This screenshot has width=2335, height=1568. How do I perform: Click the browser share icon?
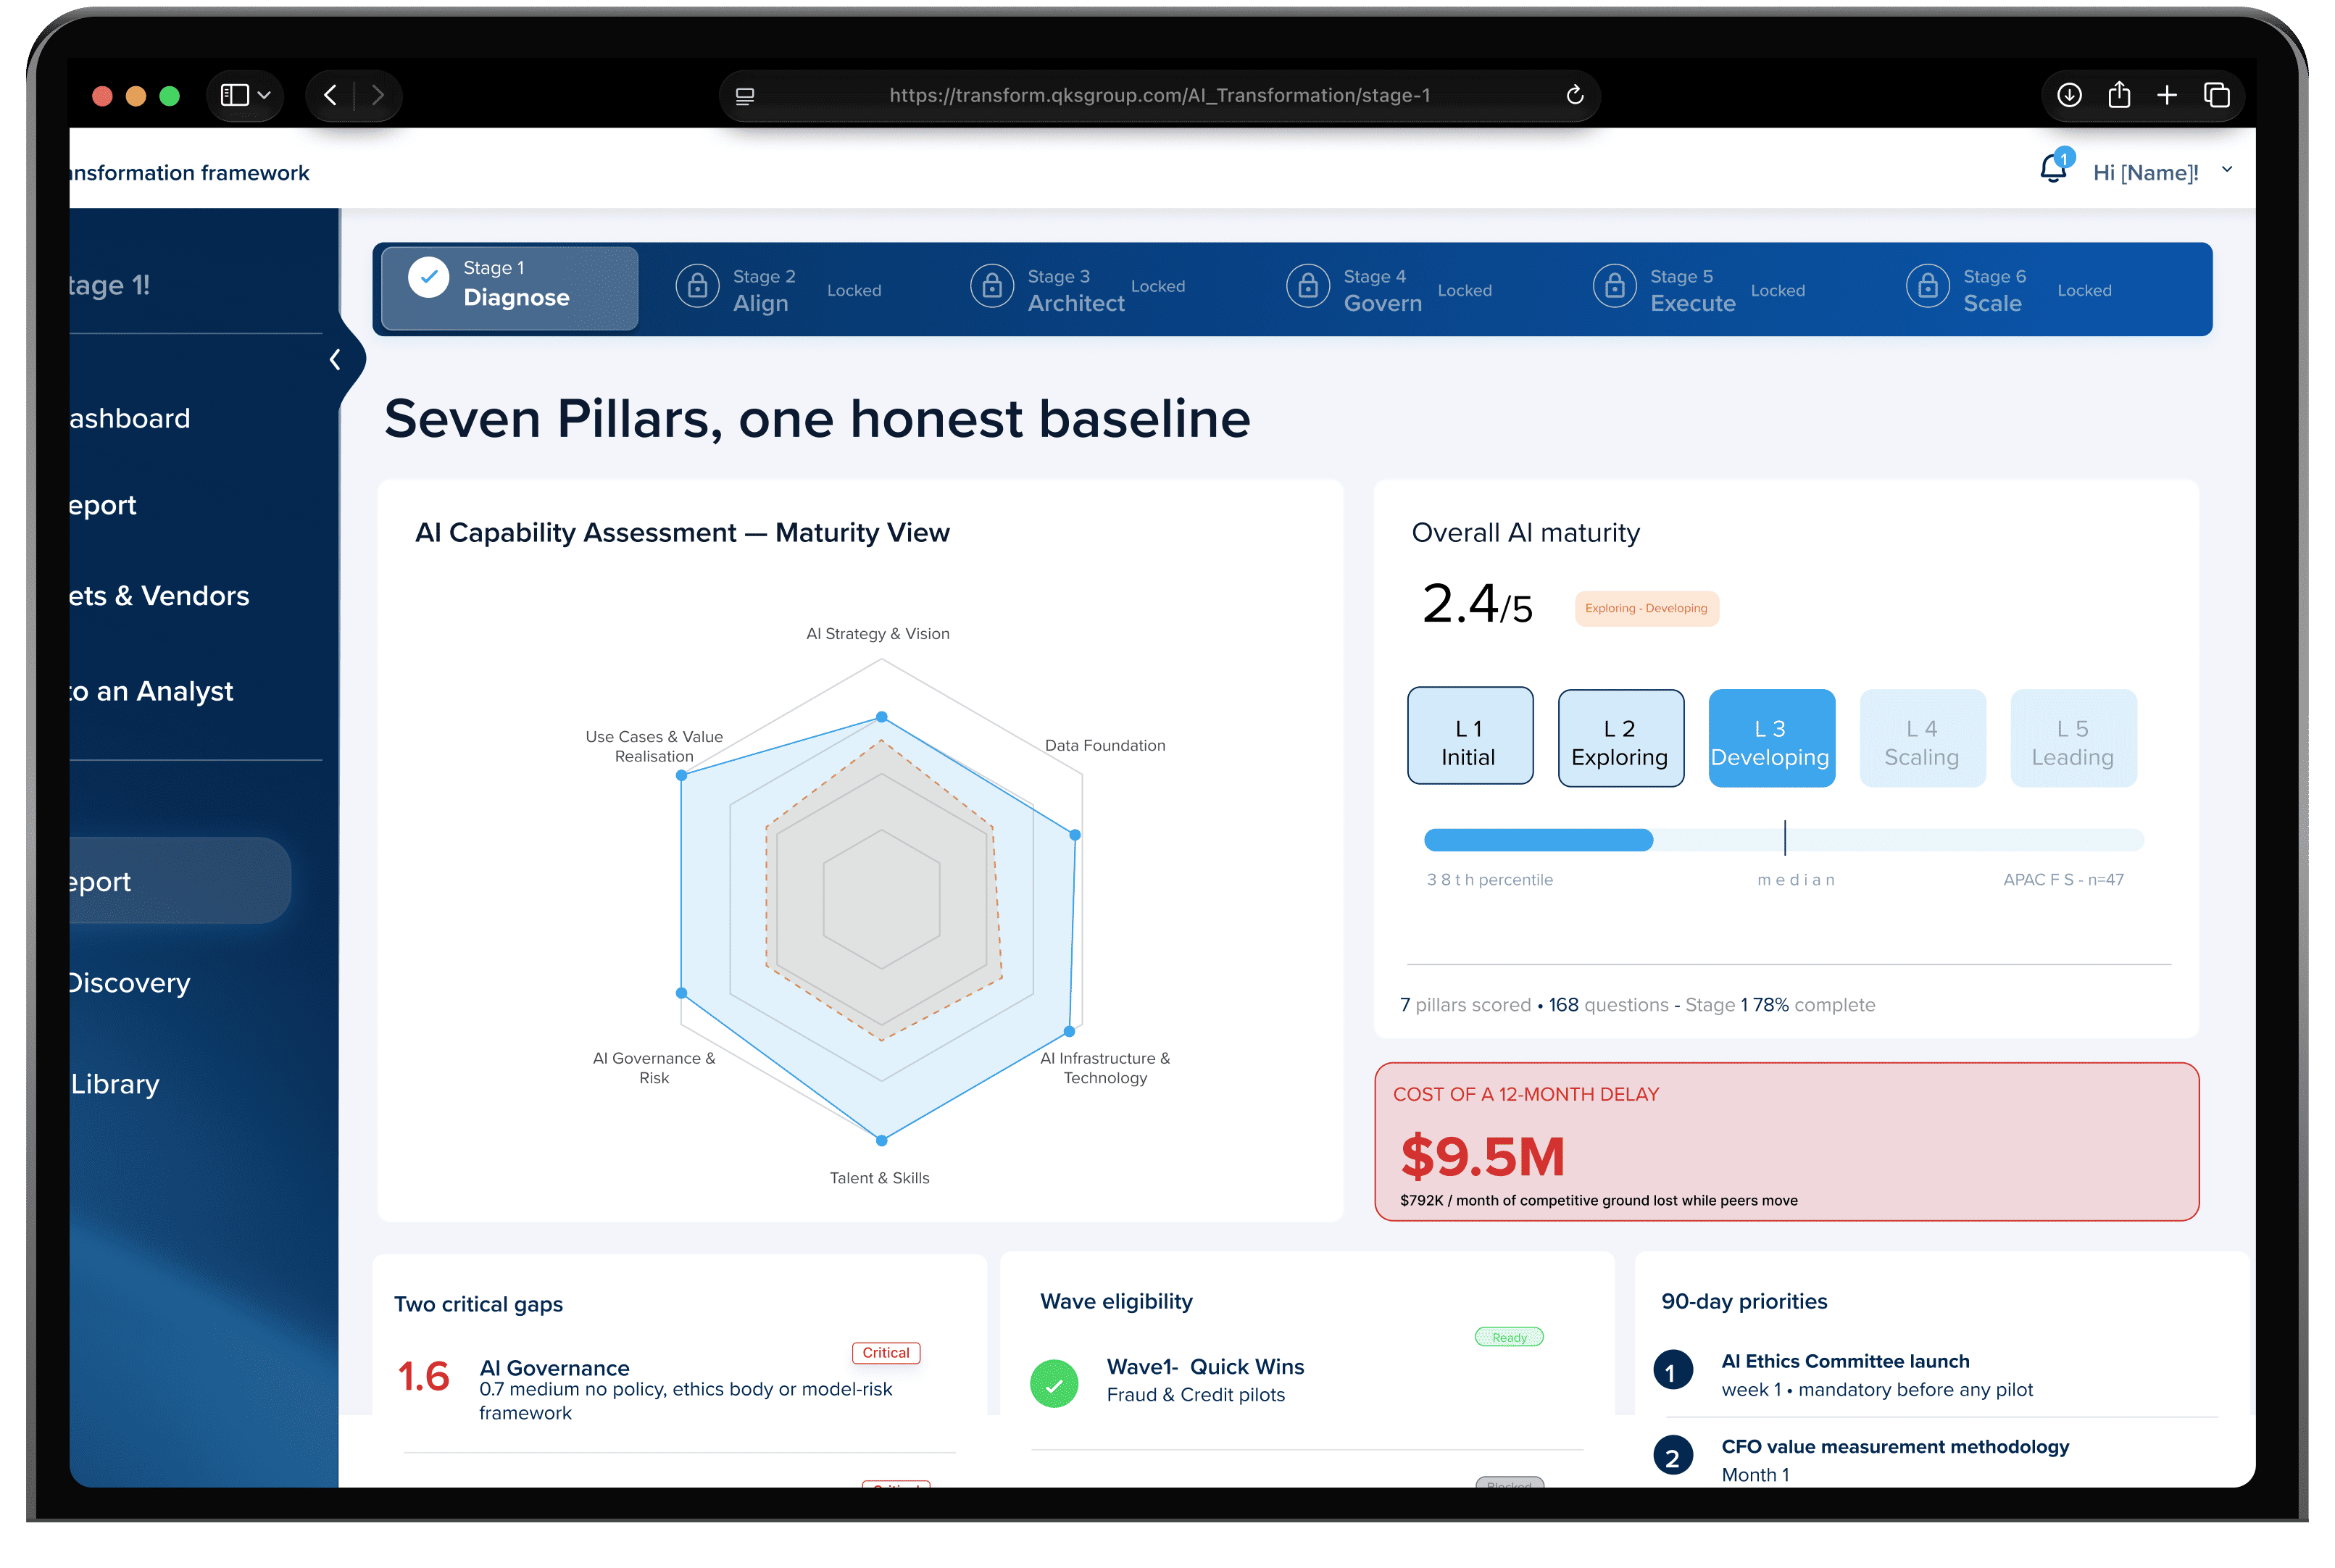(x=2118, y=95)
